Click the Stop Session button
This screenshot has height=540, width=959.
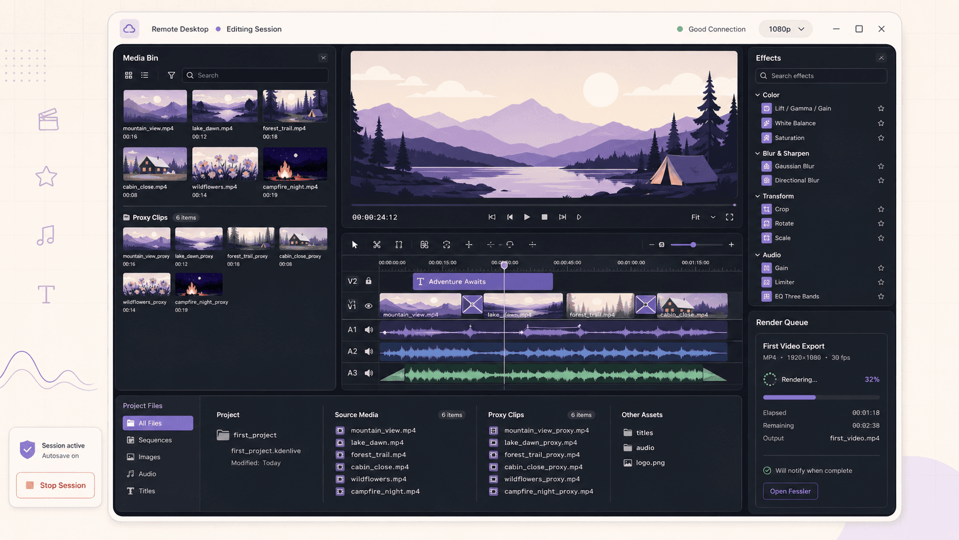click(x=56, y=485)
